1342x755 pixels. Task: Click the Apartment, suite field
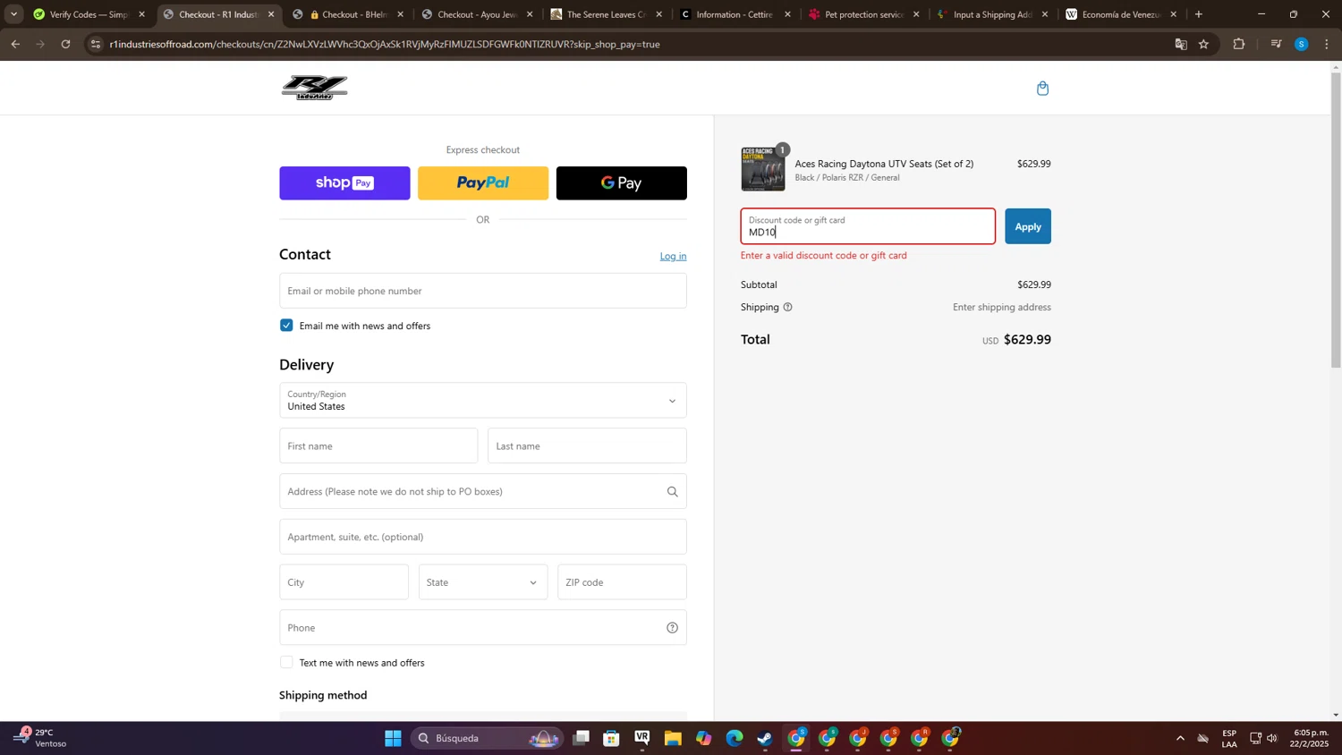tap(483, 537)
